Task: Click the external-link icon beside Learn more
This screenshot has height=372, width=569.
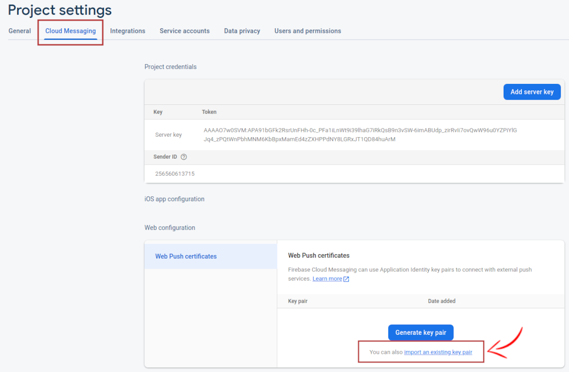Action: pos(346,279)
